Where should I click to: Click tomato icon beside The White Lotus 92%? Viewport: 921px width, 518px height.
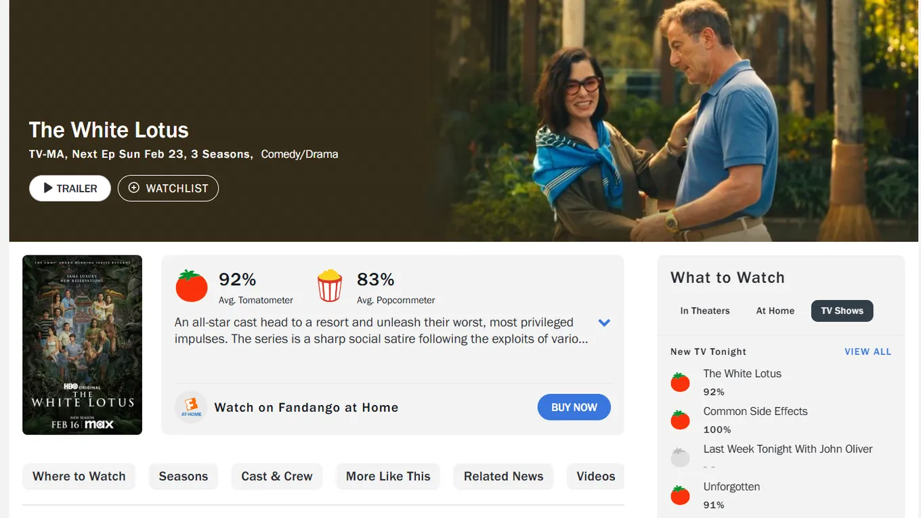[x=680, y=383]
